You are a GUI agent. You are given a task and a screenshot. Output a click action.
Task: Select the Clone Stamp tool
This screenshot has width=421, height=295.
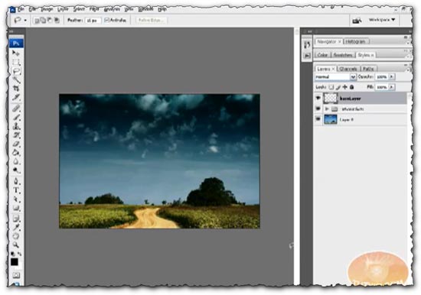[x=16, y=126]
